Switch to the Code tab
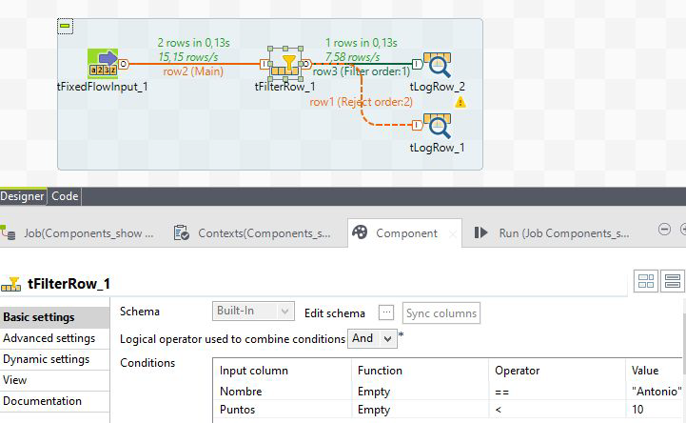Image resolution: width=686 pixels, height=423 pixels. pos(65,196)
